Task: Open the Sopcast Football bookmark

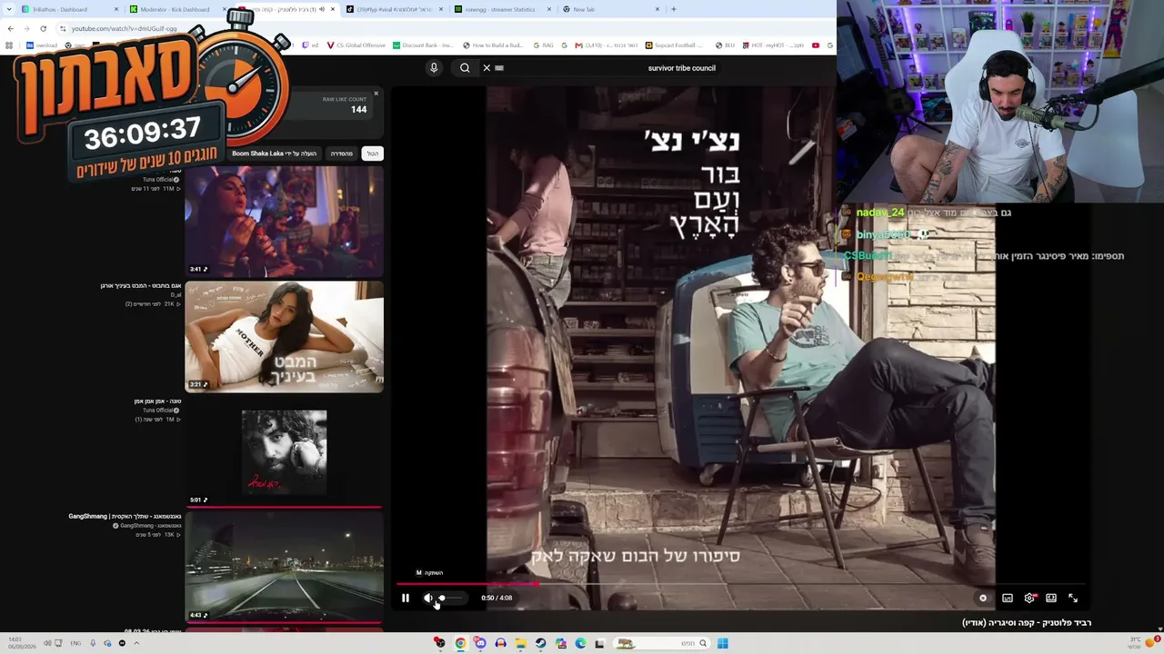Action: 675,45
